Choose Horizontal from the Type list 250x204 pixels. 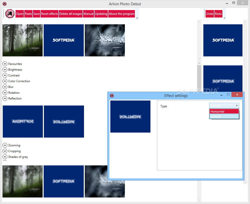tap(224, 112)
